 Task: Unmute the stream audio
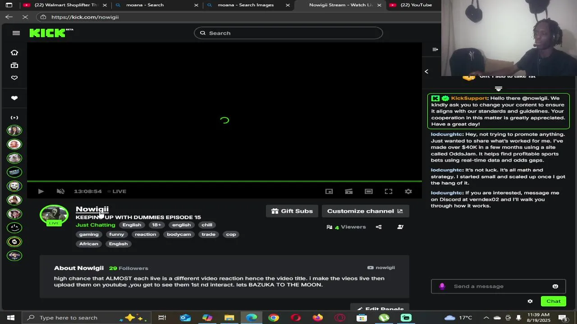tap(60, 191)
